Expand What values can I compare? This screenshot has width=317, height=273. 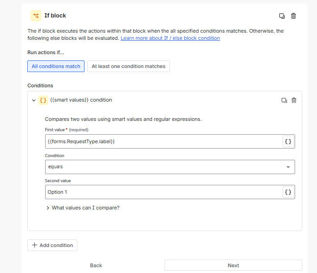click(83, 208)
